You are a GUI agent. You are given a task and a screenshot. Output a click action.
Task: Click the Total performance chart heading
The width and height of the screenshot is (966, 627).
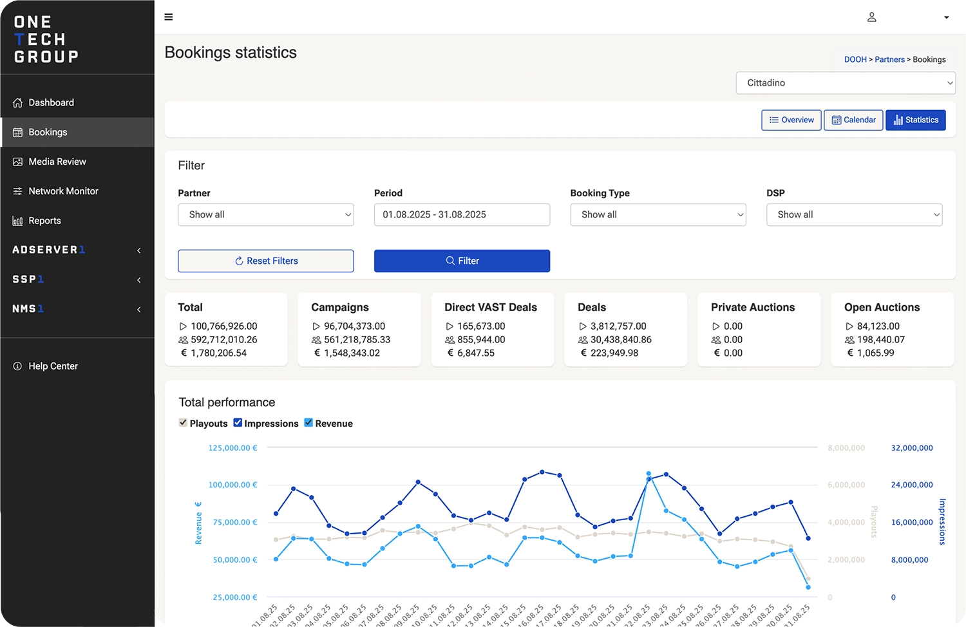227,403
